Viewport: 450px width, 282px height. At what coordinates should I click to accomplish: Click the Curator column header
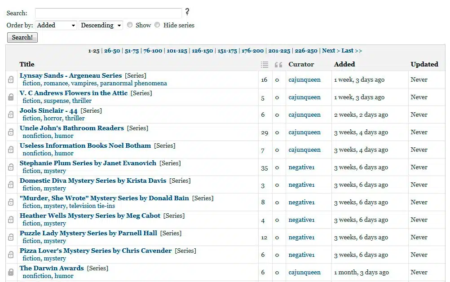pyautogui.click(x=301, y=64)
